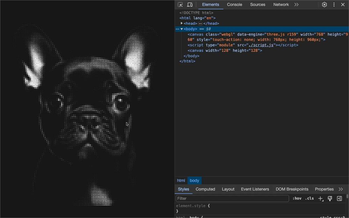This screenshot has height=218, width=349.
Task: Toggle the computed styles sidebar icon
Action: tap(339, 198)
